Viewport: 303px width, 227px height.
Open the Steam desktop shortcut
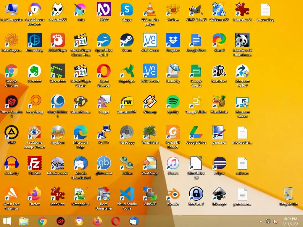pos(127,40)
